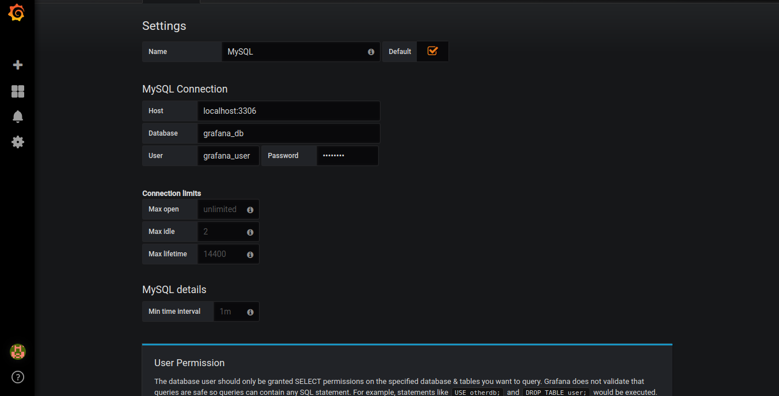
Task: Select the USE otherdb; code snippet
Action: coord(477,393)
